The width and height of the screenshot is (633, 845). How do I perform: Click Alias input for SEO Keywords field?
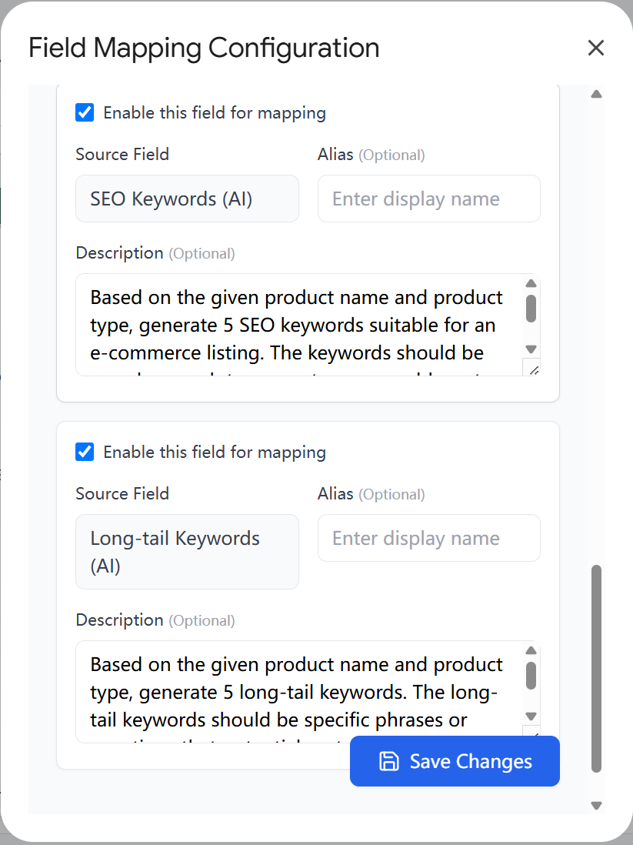(x=428, y=199)
